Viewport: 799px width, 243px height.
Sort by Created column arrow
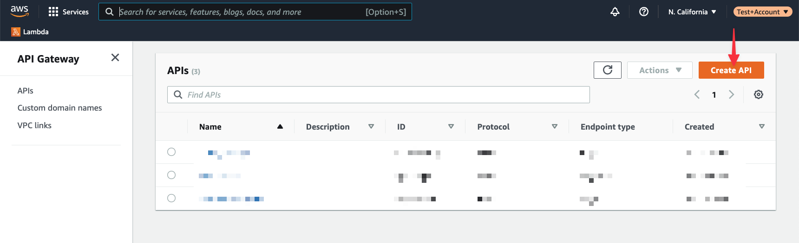(762, 126)
